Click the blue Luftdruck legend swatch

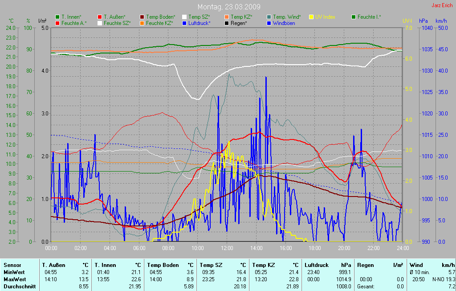click(184, 23)
